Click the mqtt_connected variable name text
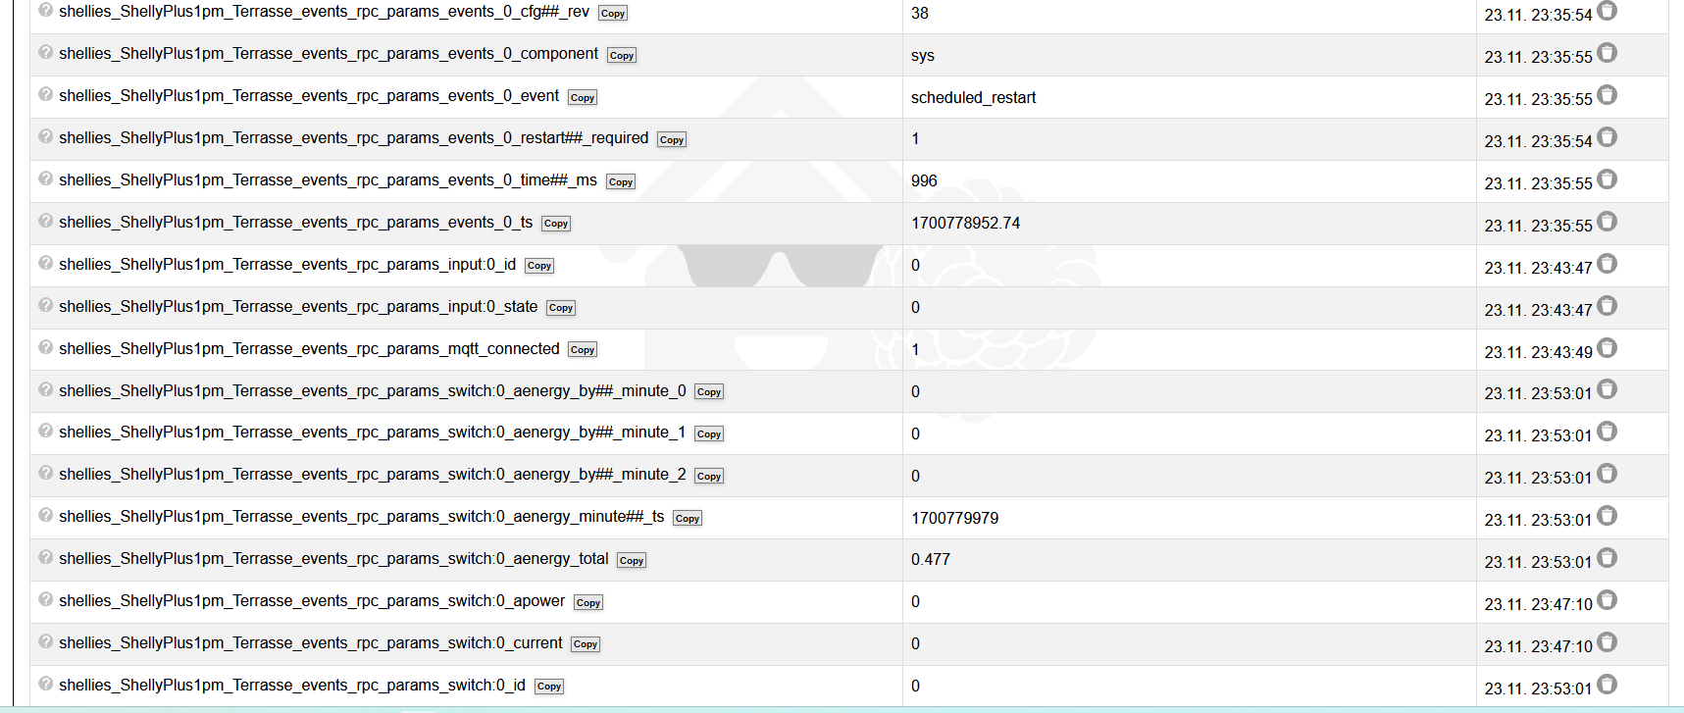 (309, 349)
